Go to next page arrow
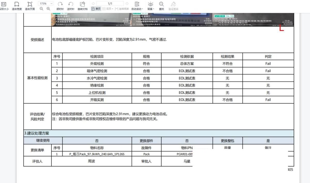 (127, 4)
